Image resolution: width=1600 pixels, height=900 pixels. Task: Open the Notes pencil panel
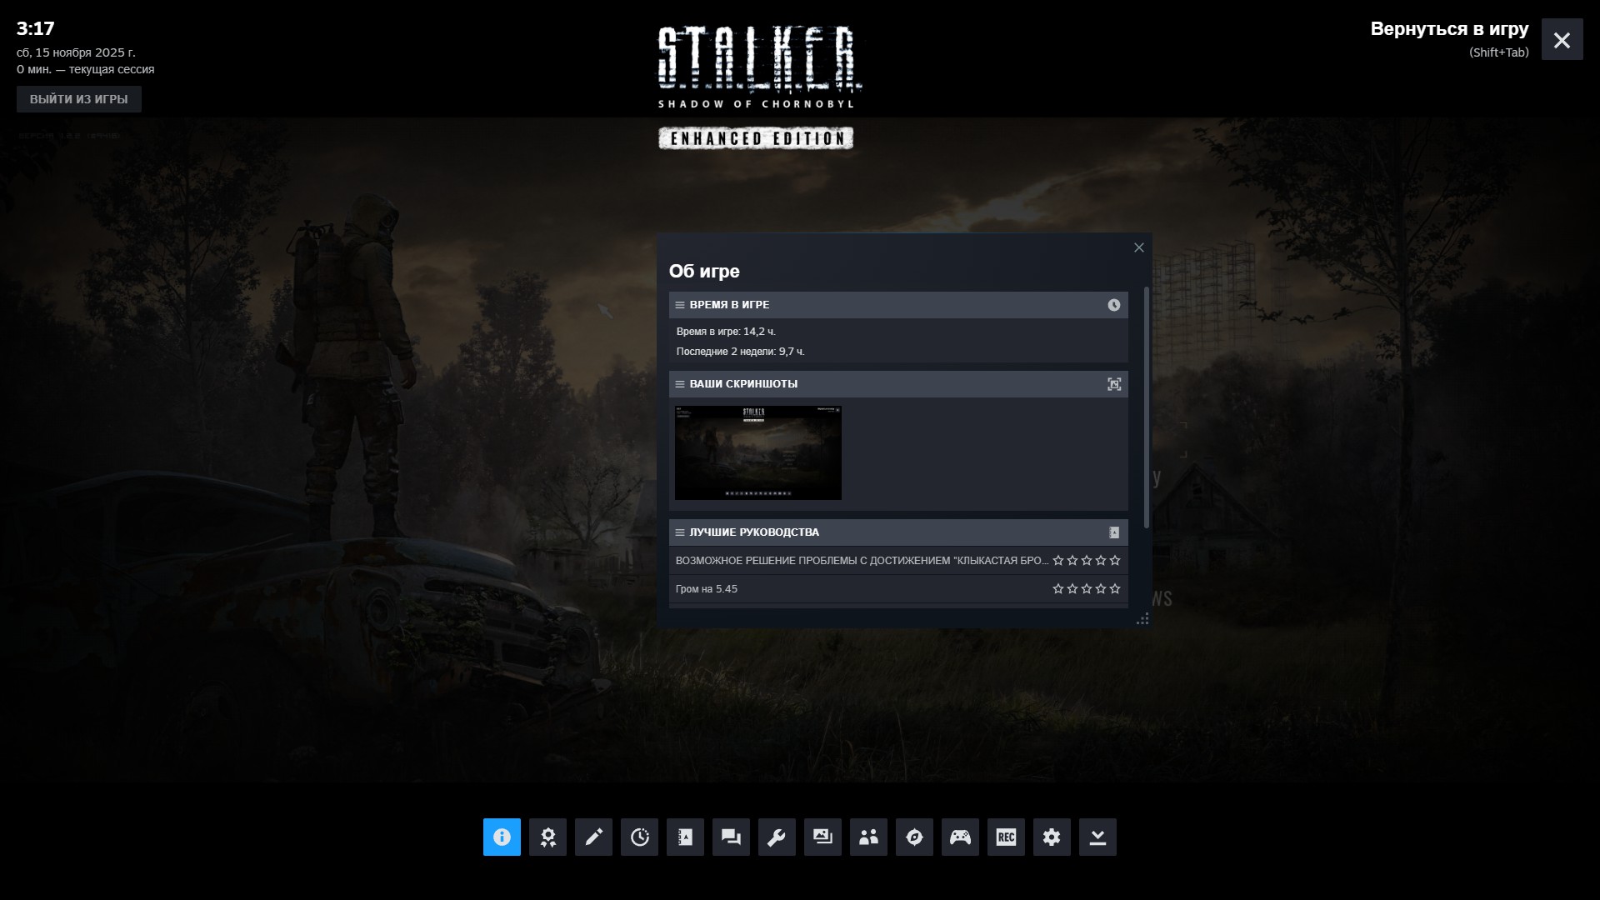click(x=593, y=837)
